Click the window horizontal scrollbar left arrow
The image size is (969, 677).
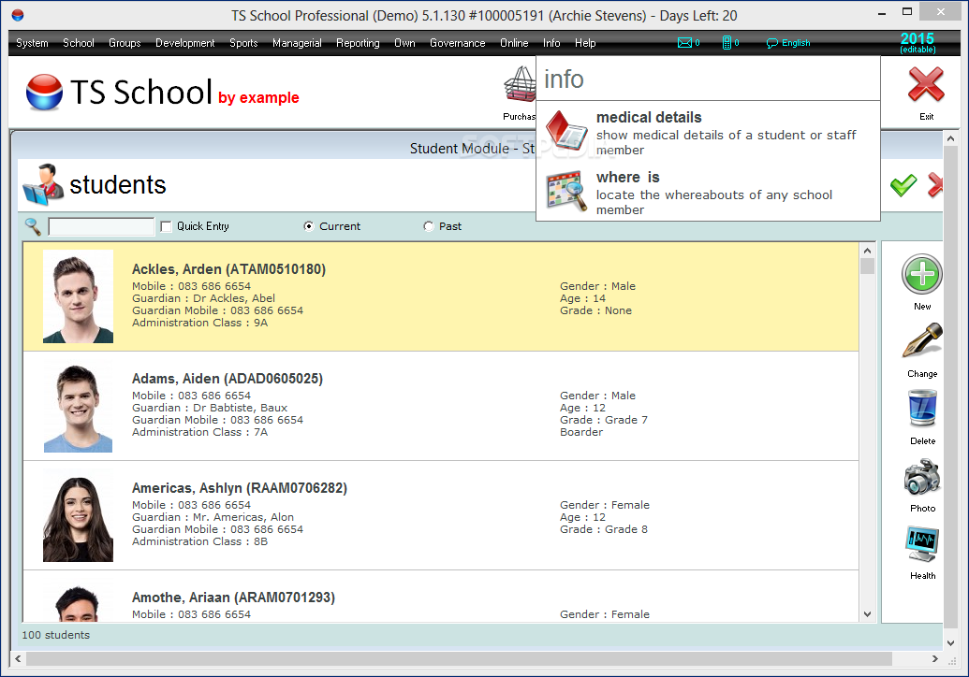click(18, 658)
